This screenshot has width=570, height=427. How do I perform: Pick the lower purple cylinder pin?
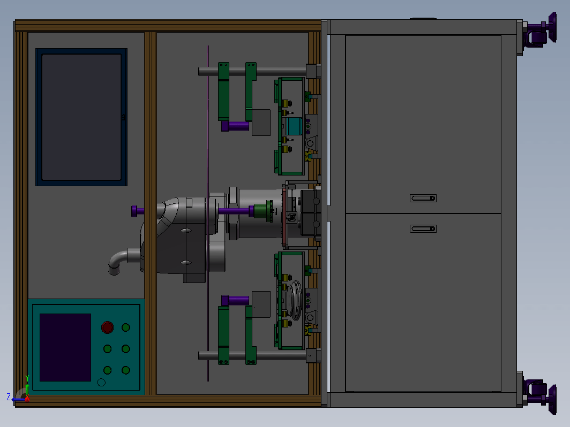[235, 301]
